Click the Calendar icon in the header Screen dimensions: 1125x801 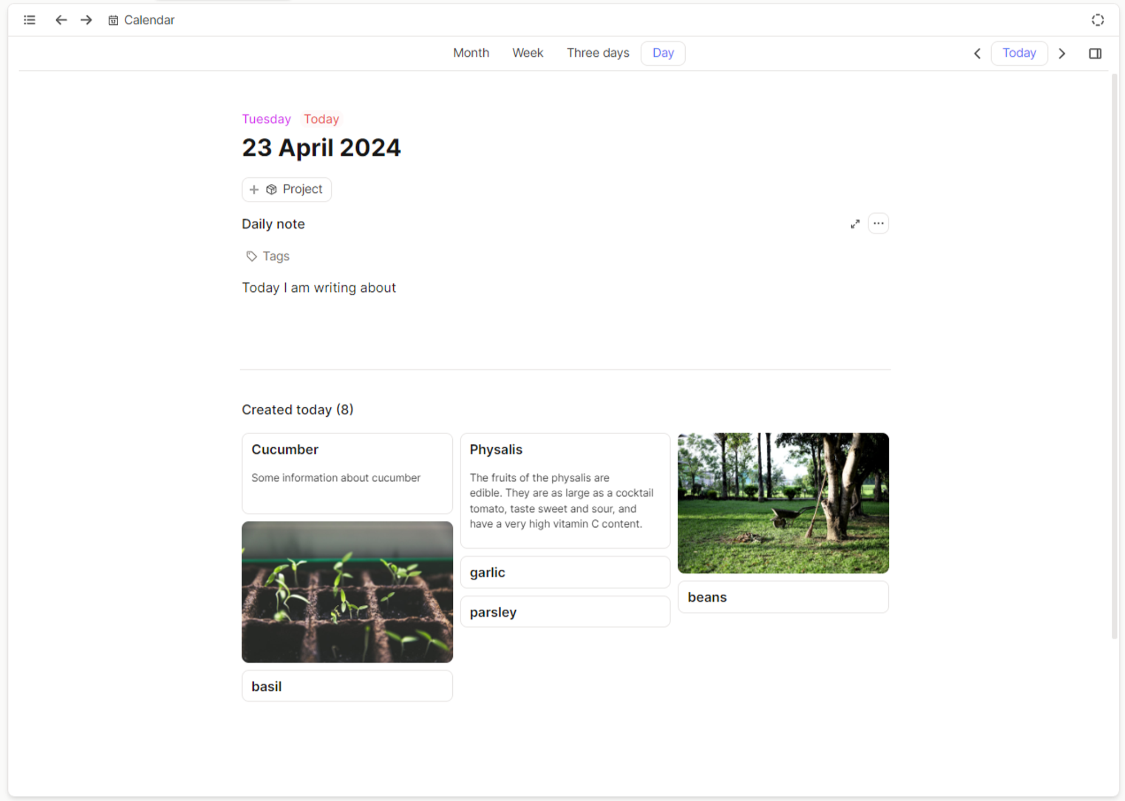[x=113, y=20]
